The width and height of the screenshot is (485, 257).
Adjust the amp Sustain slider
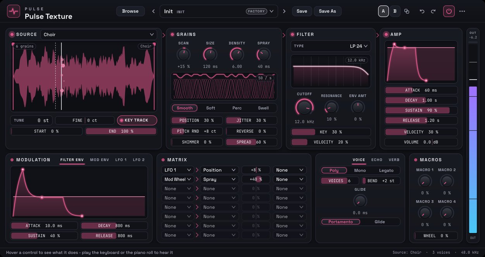click(421, 110)
